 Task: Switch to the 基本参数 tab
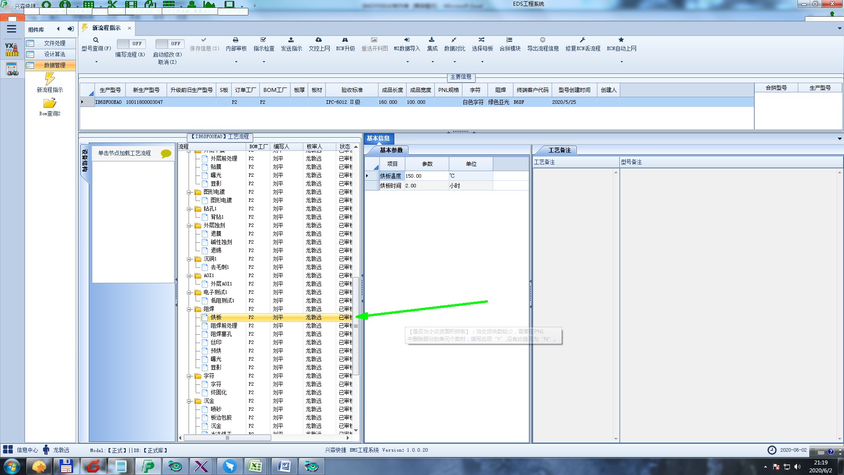coord(391,150)
